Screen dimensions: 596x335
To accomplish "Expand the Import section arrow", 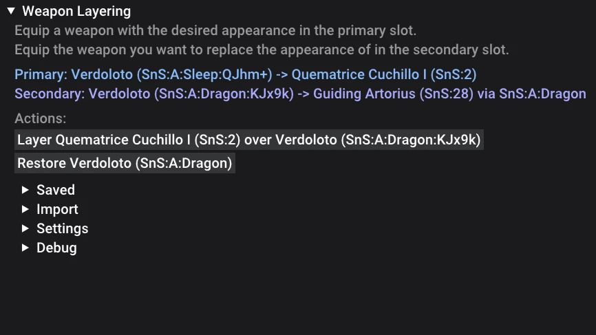I will coord(25,209).
